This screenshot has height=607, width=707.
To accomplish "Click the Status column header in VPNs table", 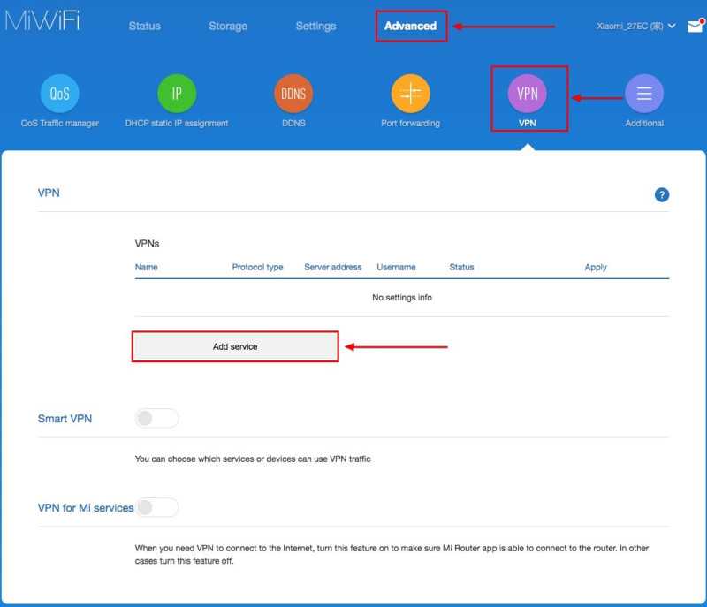I will [461, 267].
